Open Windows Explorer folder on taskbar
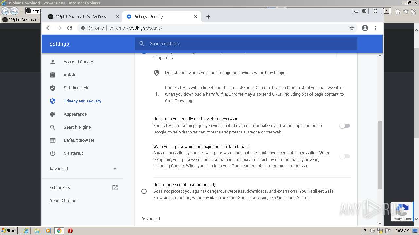The width and height of the screenshot is (419, 235). (37, 231)
